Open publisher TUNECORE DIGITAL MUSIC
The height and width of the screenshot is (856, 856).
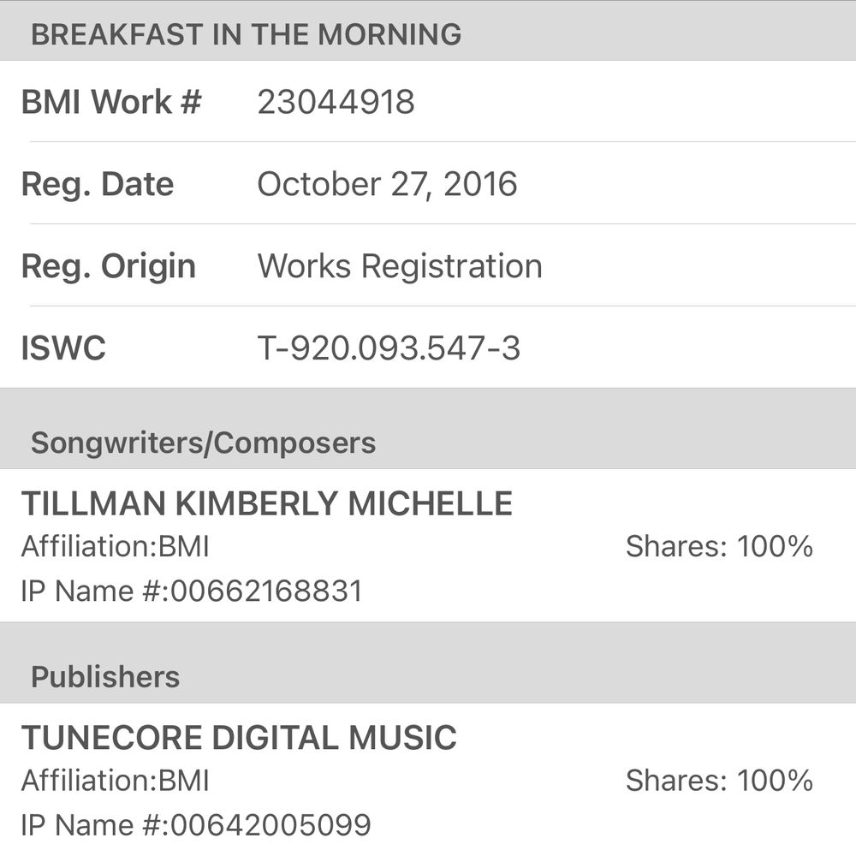tap(239, 738)
